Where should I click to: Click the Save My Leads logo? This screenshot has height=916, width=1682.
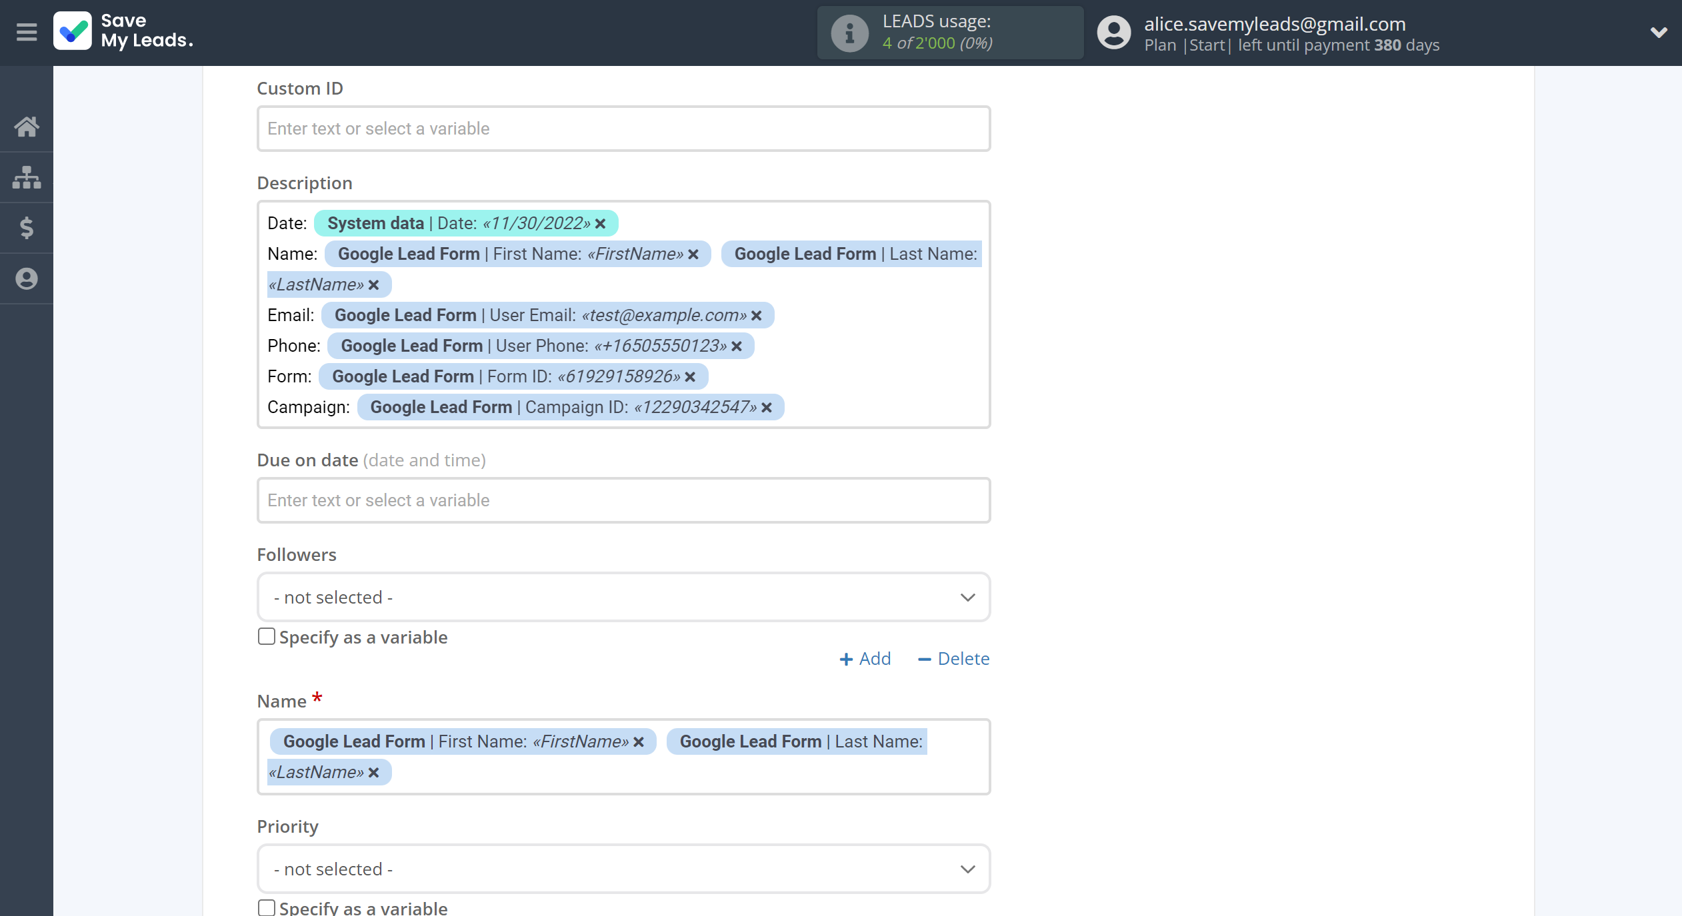pyautogui.click(x=124, y=31)
